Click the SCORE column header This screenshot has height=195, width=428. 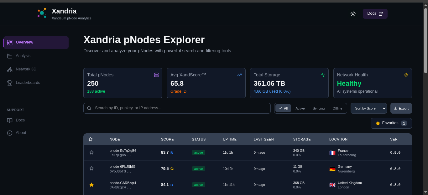click(x=167, y=139)
